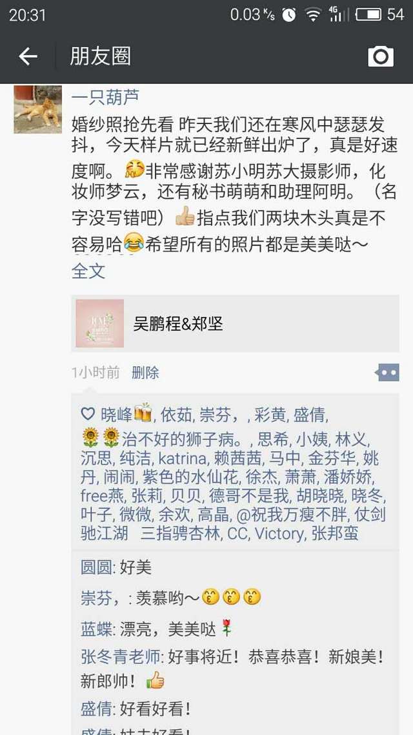The height and width of the screenshot is (735, 413).
Task: Open 晓峰 in the likes list
Action: [117, 415]
